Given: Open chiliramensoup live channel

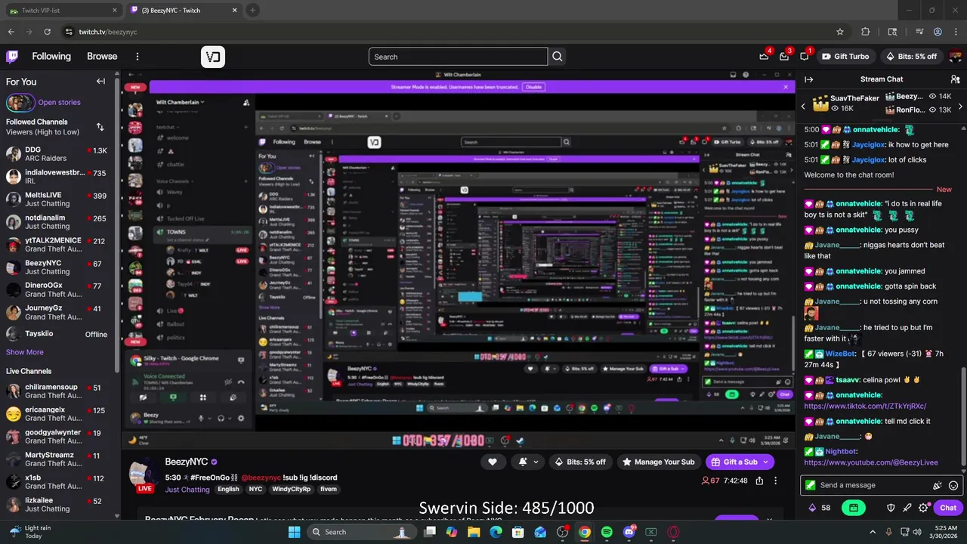Looking at the screenshot, I should tap(57, 391).
